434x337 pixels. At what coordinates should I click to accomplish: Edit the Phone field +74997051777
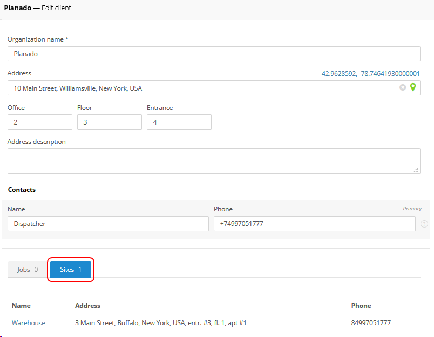[x=314, y=224]
